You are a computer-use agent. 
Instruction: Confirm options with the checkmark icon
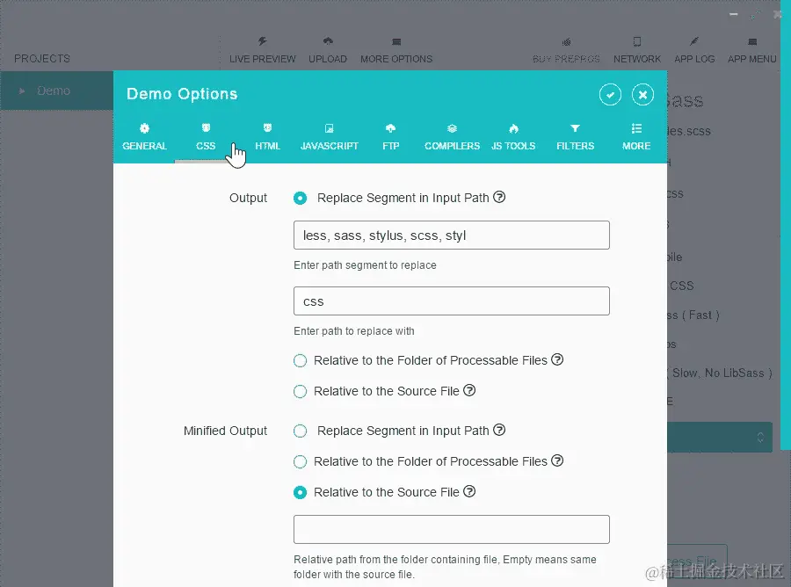click(x=610, y=95)
